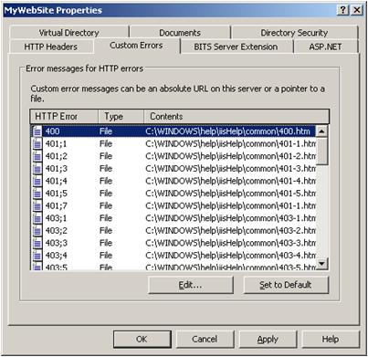The image size is (368, 357).
Task: Select the Custom Errors tab
Action: tap(136, 46)
